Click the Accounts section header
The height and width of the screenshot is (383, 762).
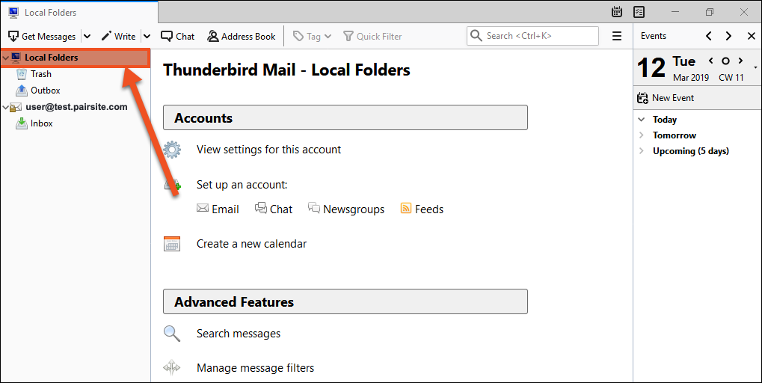tap(345, 118)
